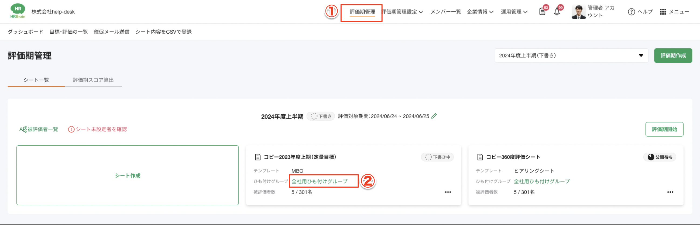Click the コピー360度評価シート sheet title
Viewport: 700px width, 225px height.
coord(513,157)
